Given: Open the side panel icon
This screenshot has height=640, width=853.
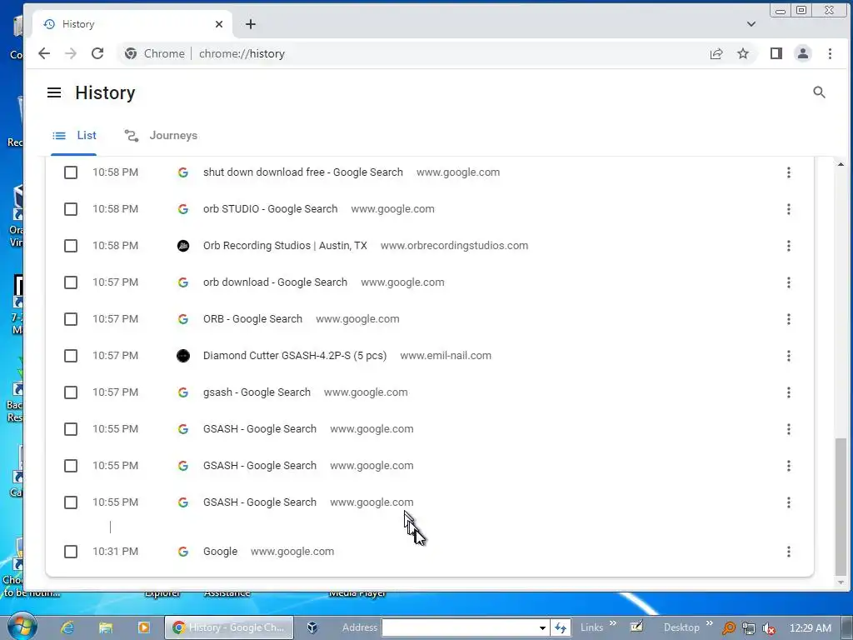Looking at the screenshot, I should point(776,53).
